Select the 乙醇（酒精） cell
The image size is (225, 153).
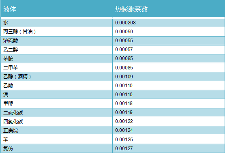[x=56, y=77]
